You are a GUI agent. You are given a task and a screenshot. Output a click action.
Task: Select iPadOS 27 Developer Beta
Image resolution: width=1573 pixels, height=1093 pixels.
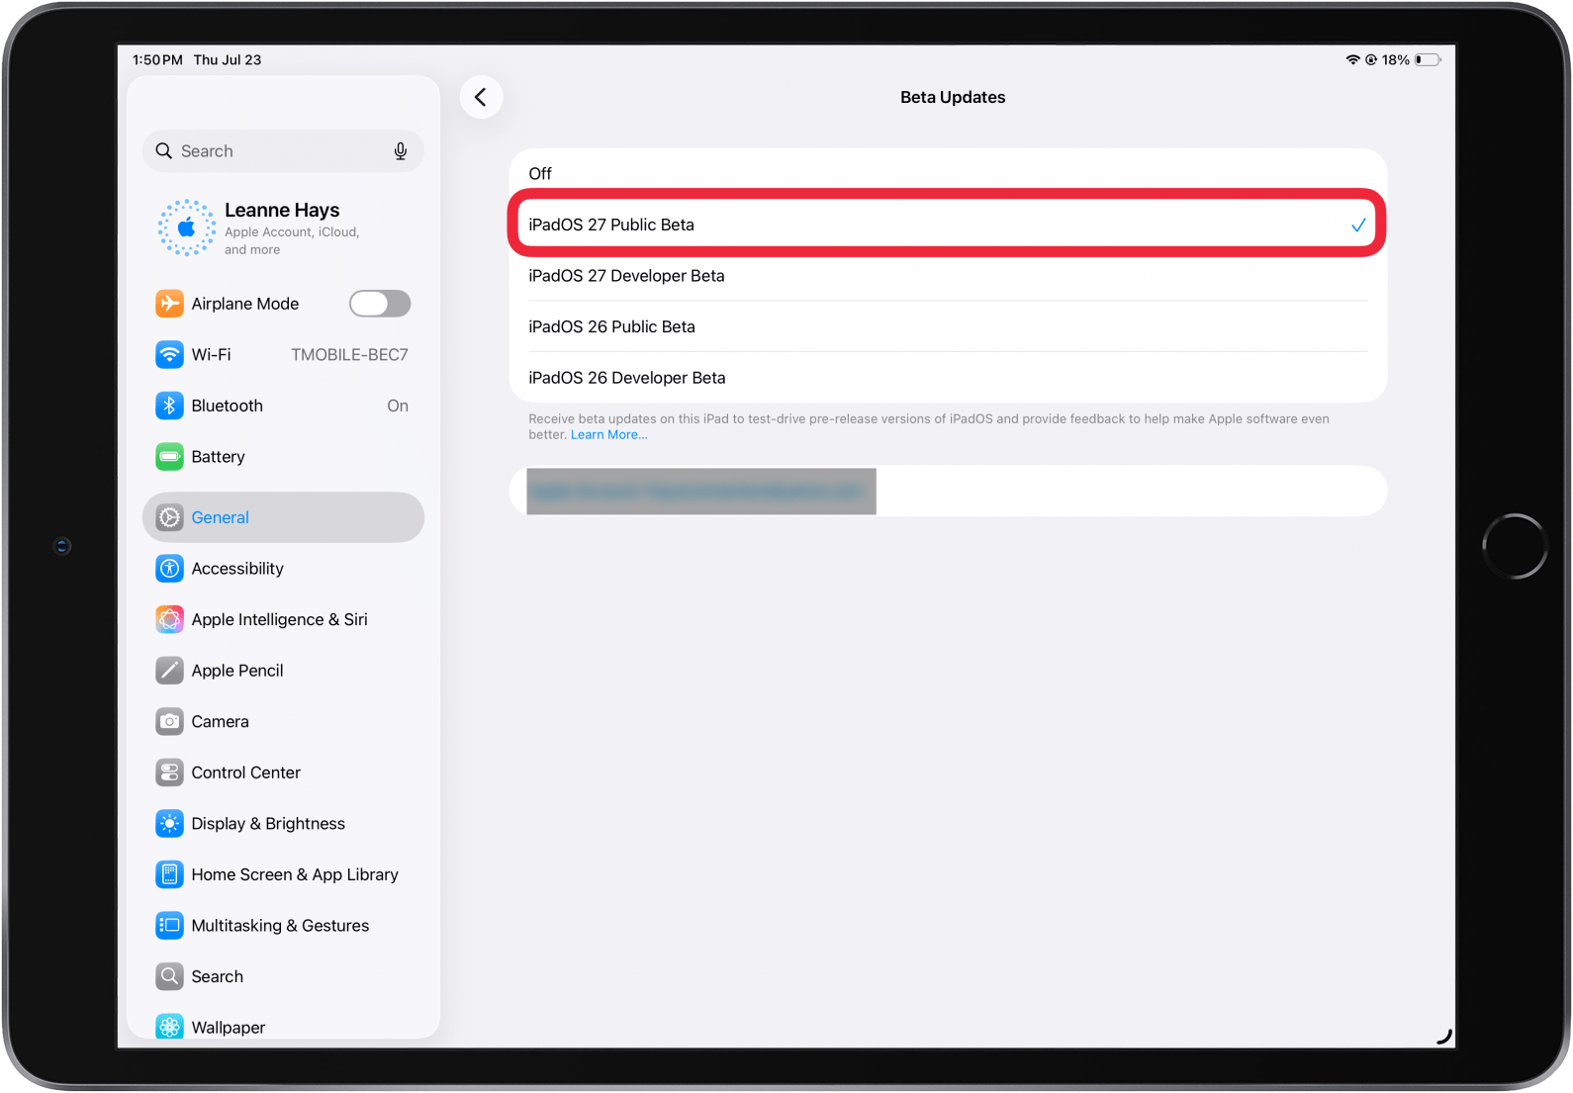(948, 276)
